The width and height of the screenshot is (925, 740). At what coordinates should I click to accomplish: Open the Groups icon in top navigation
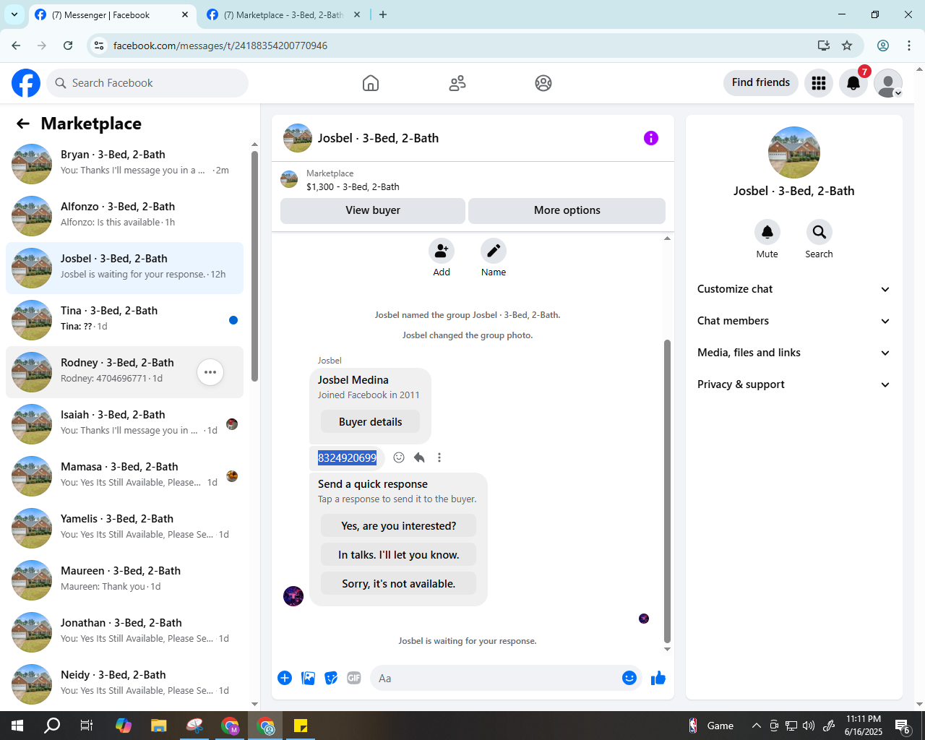[543, 83]
